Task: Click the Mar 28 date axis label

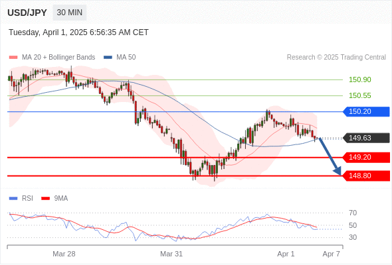Action: [x=64, y=254]
